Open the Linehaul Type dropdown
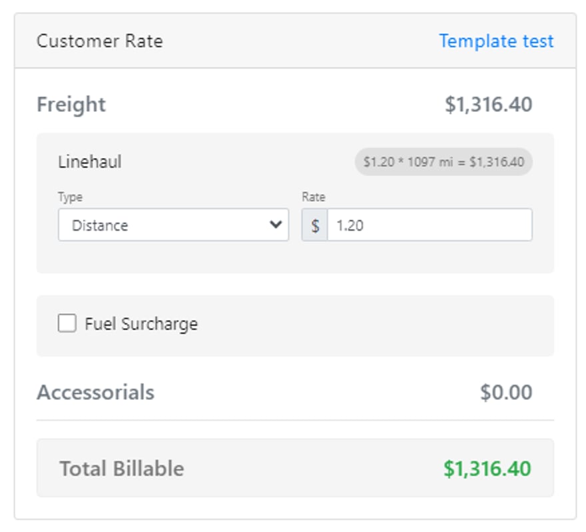This screenshot has height=532, width=586. tap(173, 225)
